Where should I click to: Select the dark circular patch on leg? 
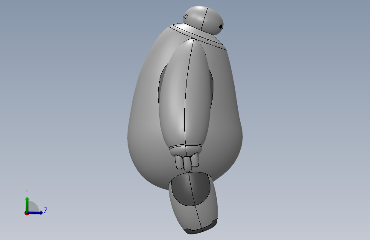(191, 189)
